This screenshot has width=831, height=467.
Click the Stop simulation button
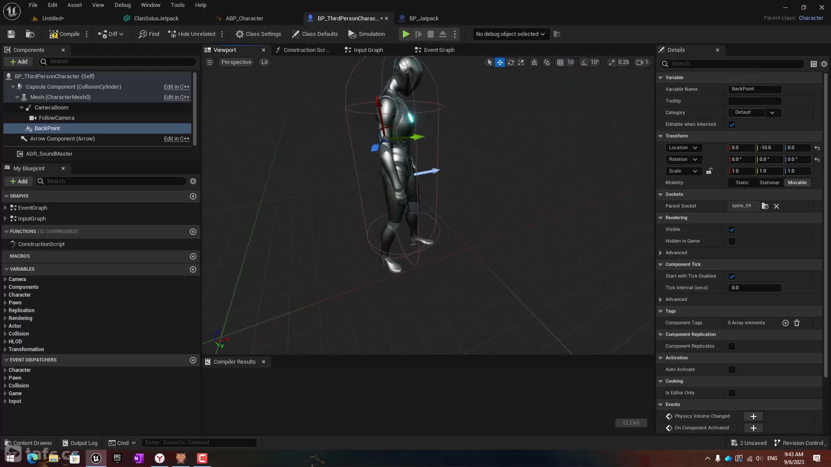(x=431, y=34)
